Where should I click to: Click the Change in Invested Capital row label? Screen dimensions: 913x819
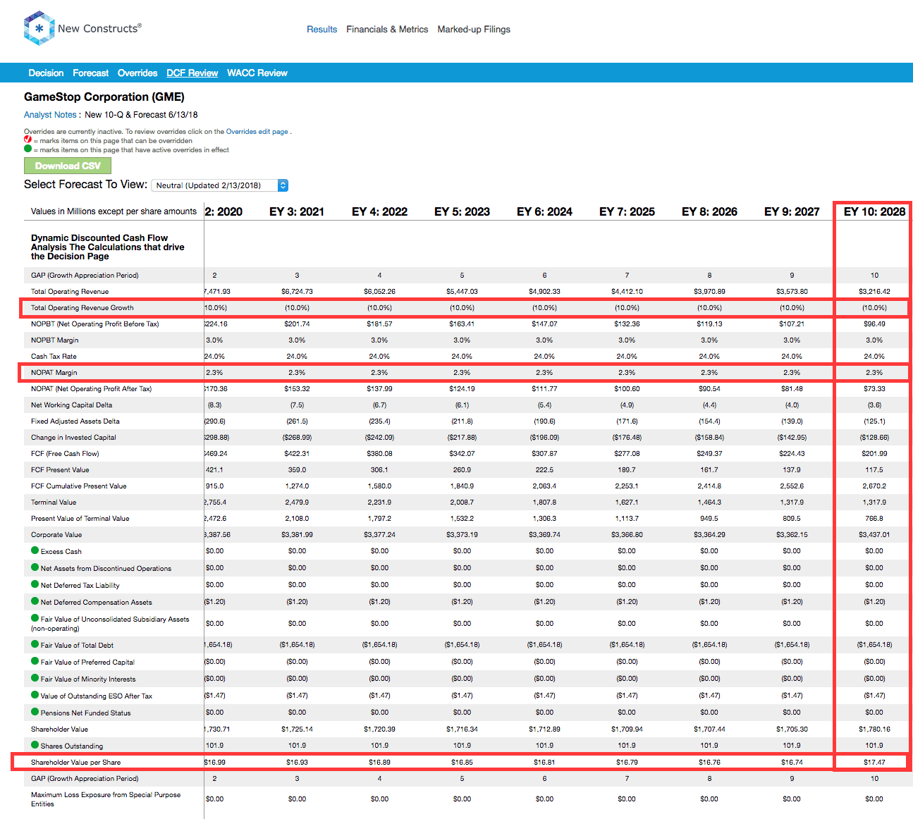point(73,438)
